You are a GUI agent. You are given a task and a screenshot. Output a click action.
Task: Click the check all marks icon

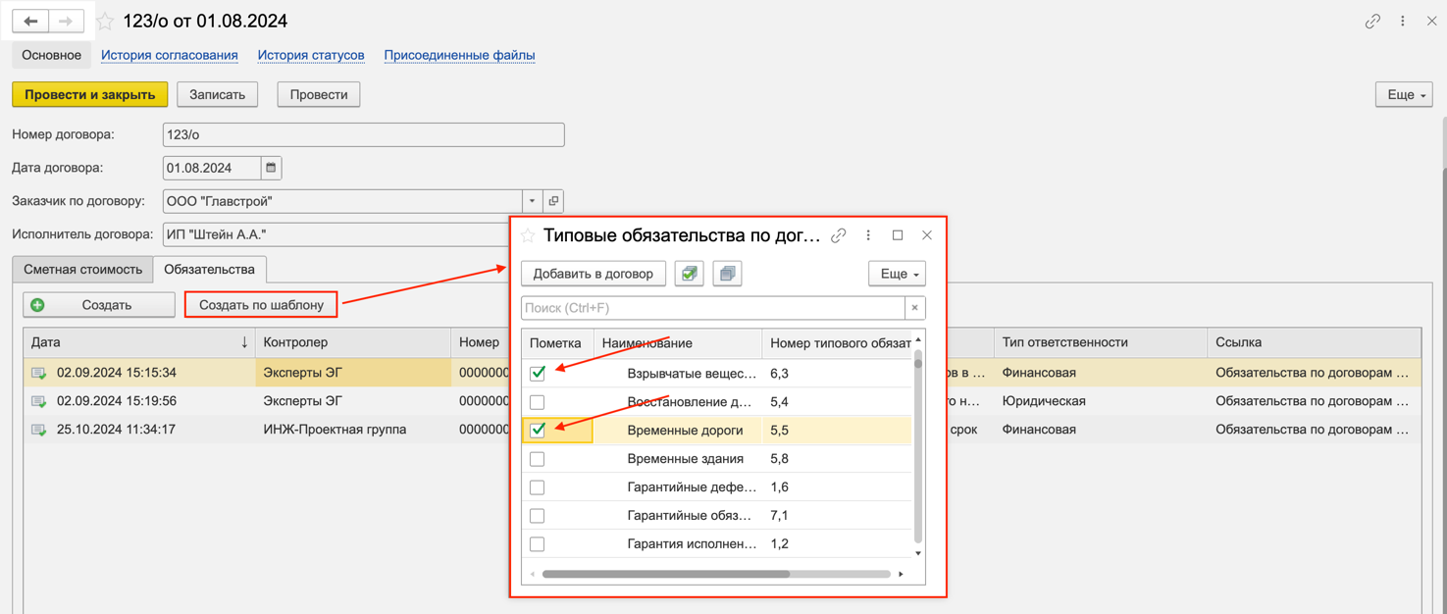(689, 274)
